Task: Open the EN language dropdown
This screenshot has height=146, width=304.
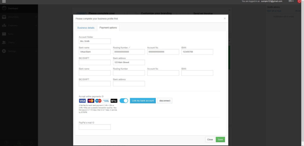Action: pyautogui.click(x=291, y=1)
